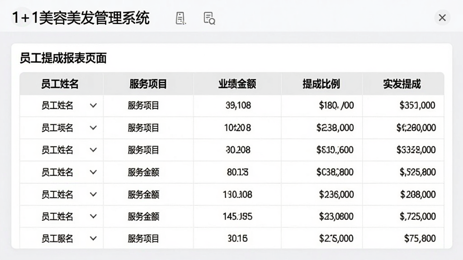The image size is (463, 260).
Task: Select the 业绩金额 column header
Action: coord(237,84)
